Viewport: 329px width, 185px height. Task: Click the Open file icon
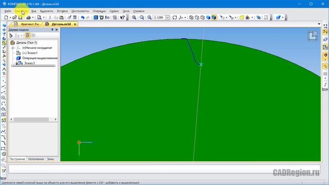click(14, 17)
